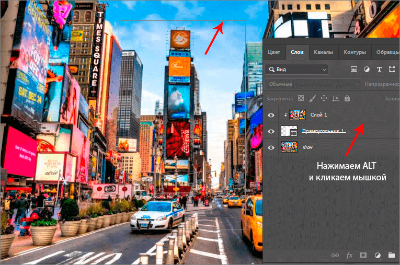400x265 pixels.
Task: Toggle lock transparent pixels
Action: 301,98
